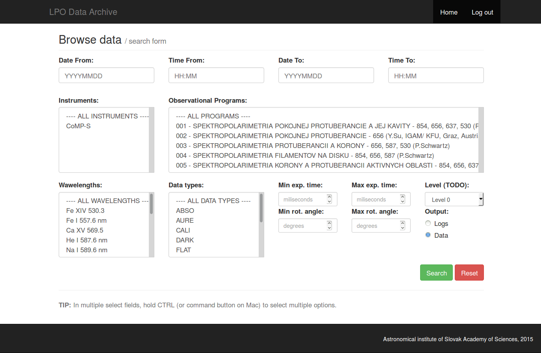Select the Data output radio button
Image resolution: width=541 pixels, height=353 pixels.
(x=428, y=235)
